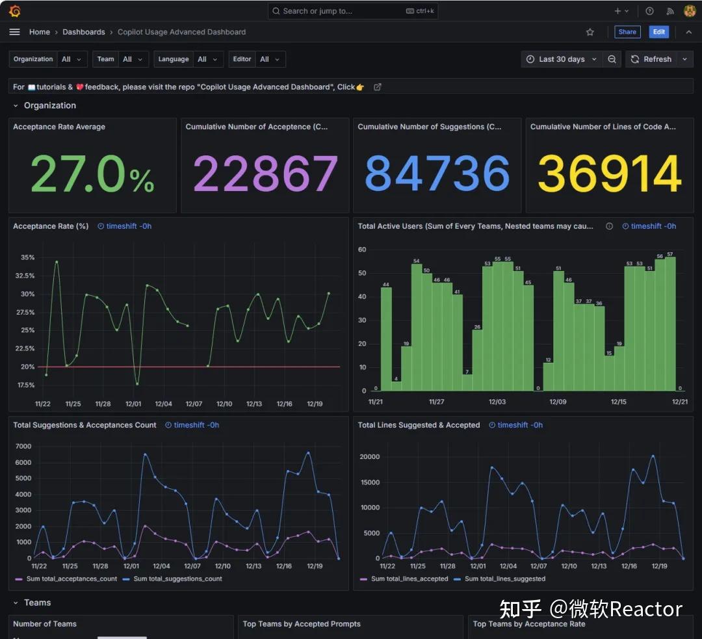Click the Edit button
Image resolution: width=702 pixels, height=639 pixels.
[x=658, y=31]
